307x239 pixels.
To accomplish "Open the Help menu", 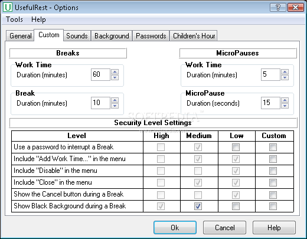I will [x=38, y=19].
